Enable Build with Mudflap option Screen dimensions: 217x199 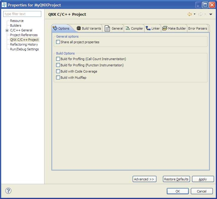(58, 78)
